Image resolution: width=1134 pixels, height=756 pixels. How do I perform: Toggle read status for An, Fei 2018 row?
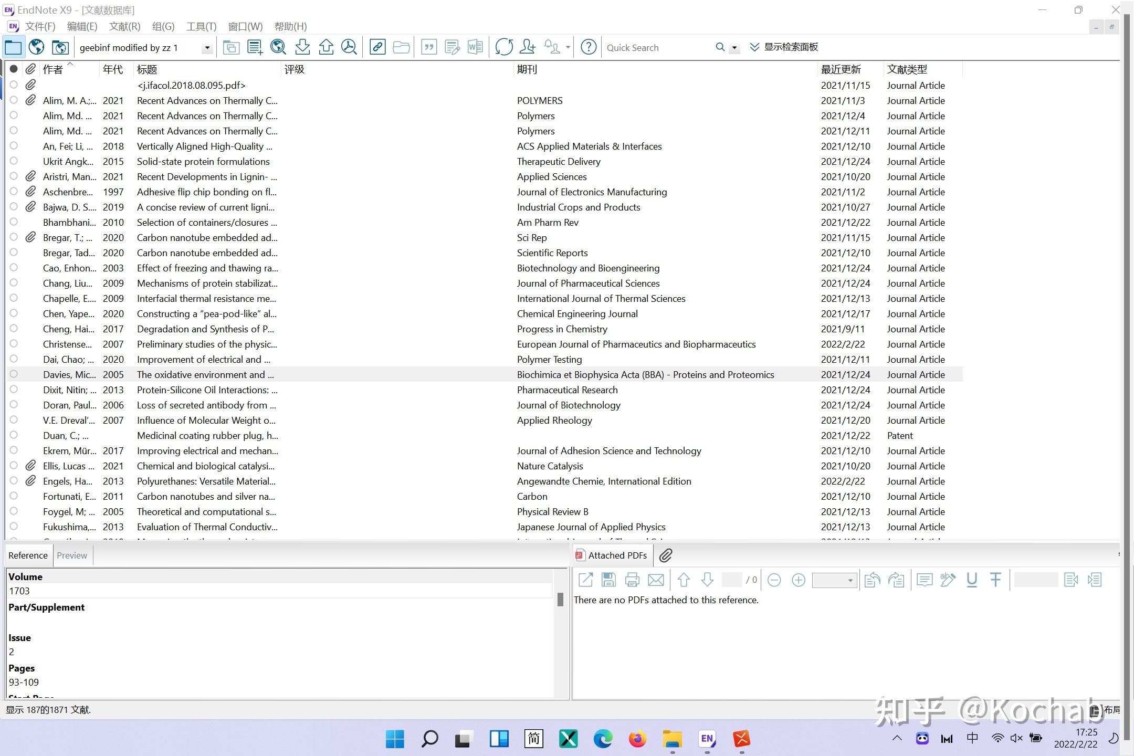(14, 146)
